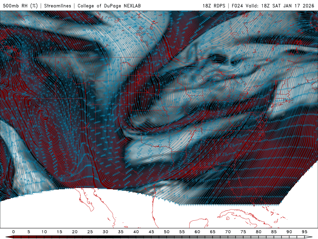Click the Baja California peninsula outline

[85, 199]
